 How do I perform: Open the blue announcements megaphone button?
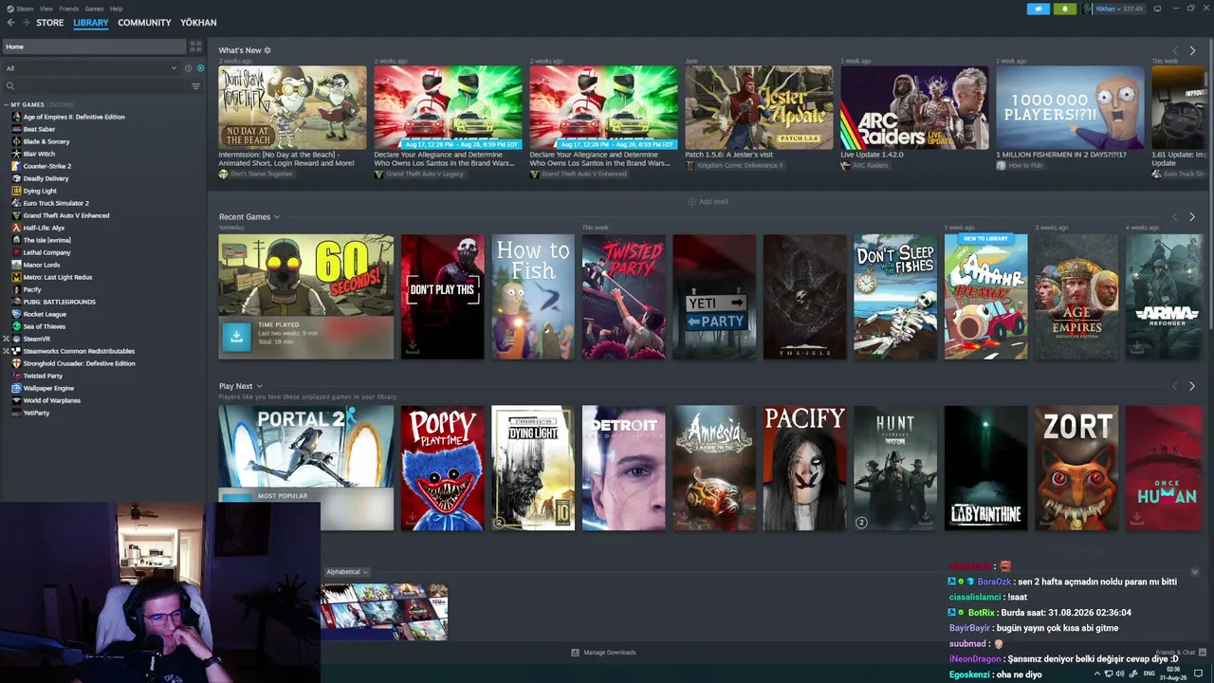click(x=1038, y=9)
